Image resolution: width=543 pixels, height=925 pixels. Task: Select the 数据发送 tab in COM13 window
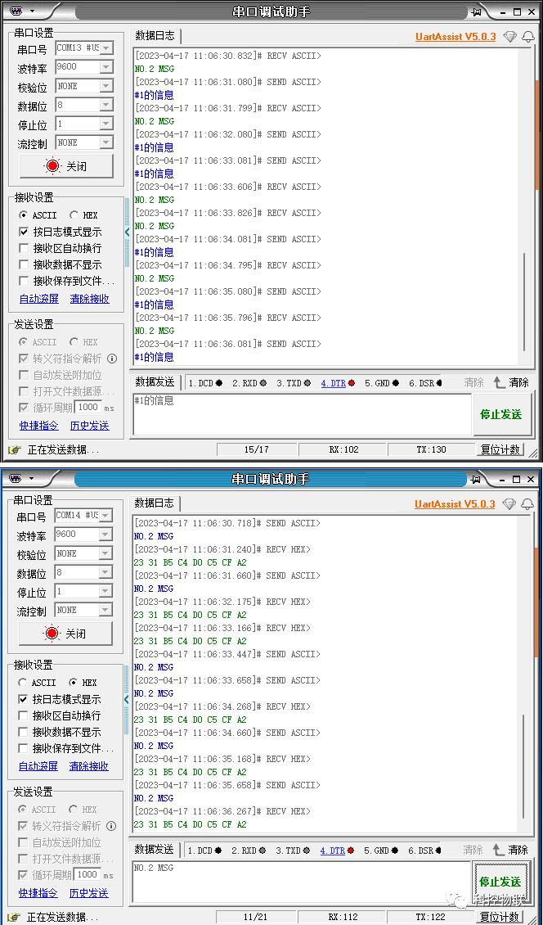pos(155,381)
